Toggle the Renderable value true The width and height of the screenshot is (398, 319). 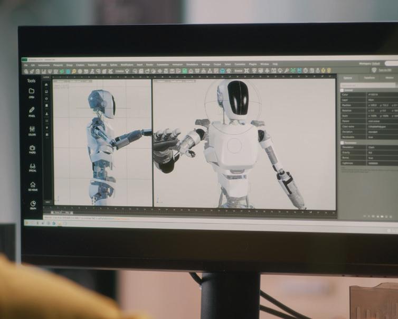pyautogui.click(x=382, y=137)
